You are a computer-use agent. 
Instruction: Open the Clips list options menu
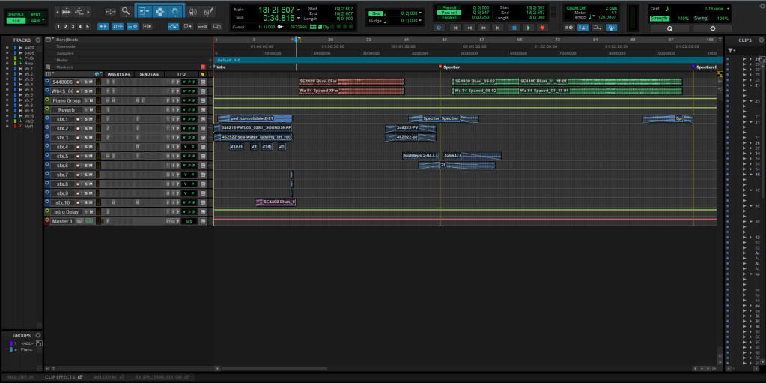pyautogui.click(x=760, y=40)
